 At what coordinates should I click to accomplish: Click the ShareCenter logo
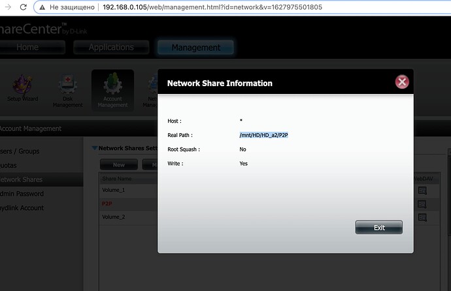click(43, 29)
